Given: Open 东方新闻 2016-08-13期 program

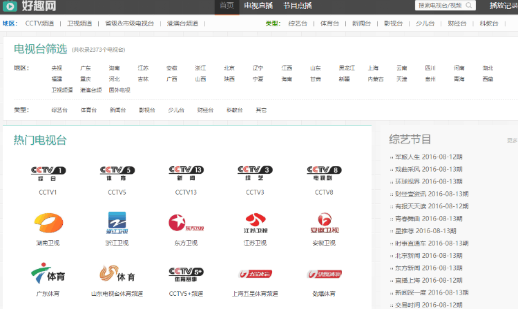Looking at the screenshot, I should pos(429,268).
